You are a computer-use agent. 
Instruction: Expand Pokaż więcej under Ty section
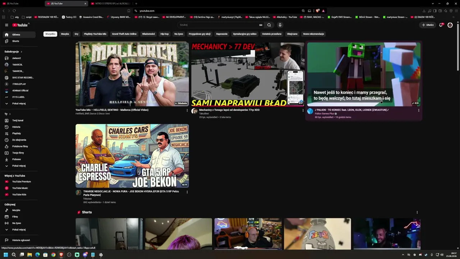(20, 166)
